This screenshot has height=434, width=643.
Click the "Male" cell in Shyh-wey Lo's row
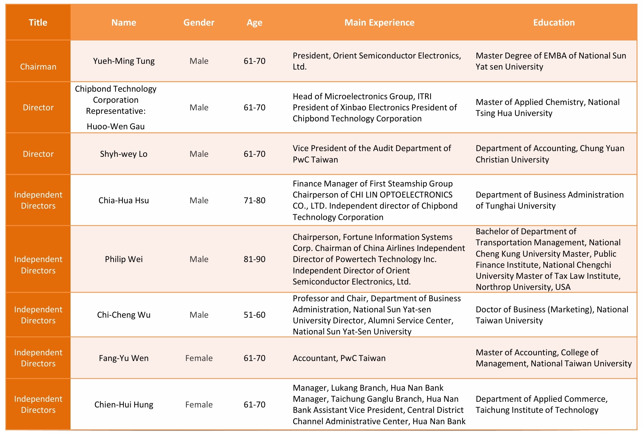click(x=199, y=154)
